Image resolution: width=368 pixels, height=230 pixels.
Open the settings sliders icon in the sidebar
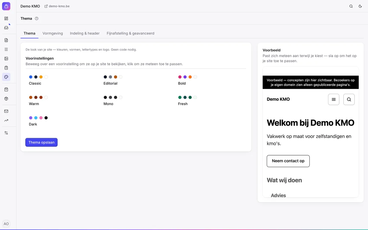click(6, 133)
